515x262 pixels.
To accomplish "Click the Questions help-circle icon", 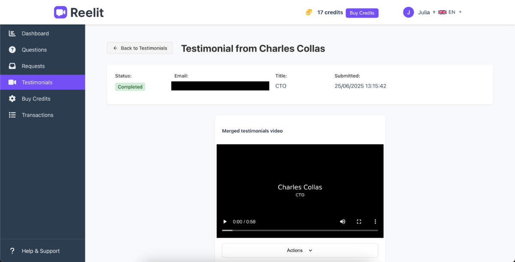I will 12,50.
